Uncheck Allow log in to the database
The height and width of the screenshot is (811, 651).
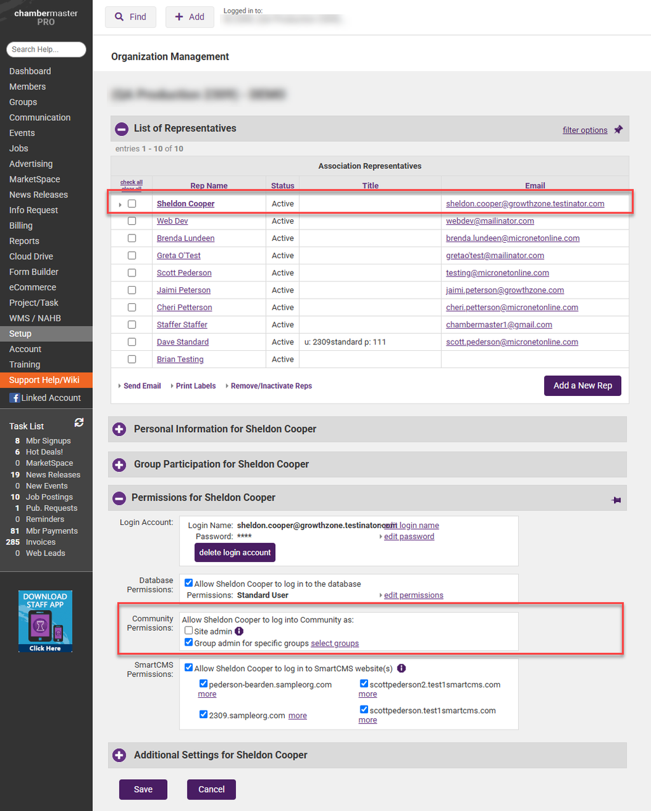pos(189,583)
